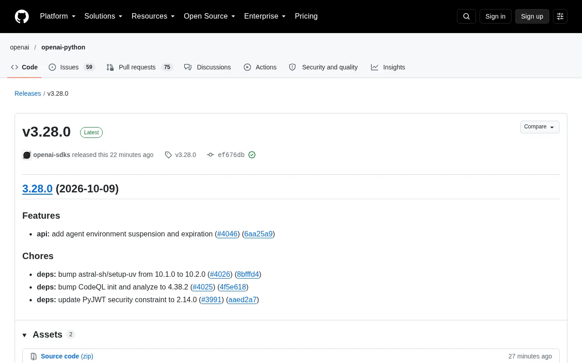Open pull request #4025
Image resolution: width=582 pixels, height=363 pixels.
click(x=203, y=287)
